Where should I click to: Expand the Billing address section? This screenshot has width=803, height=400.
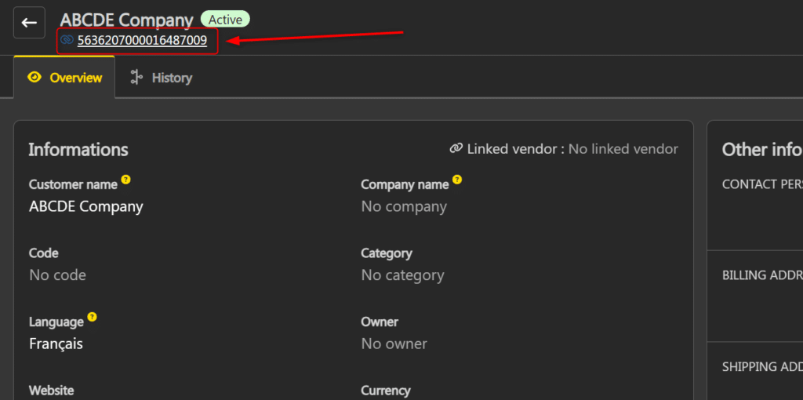(x=761, y=275)
